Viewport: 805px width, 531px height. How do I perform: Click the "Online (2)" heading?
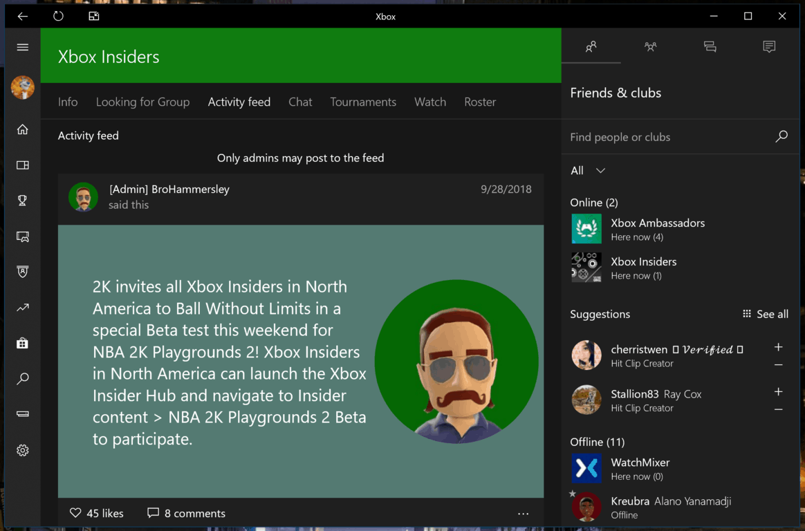pyautogui.click(x=594, y=202)
